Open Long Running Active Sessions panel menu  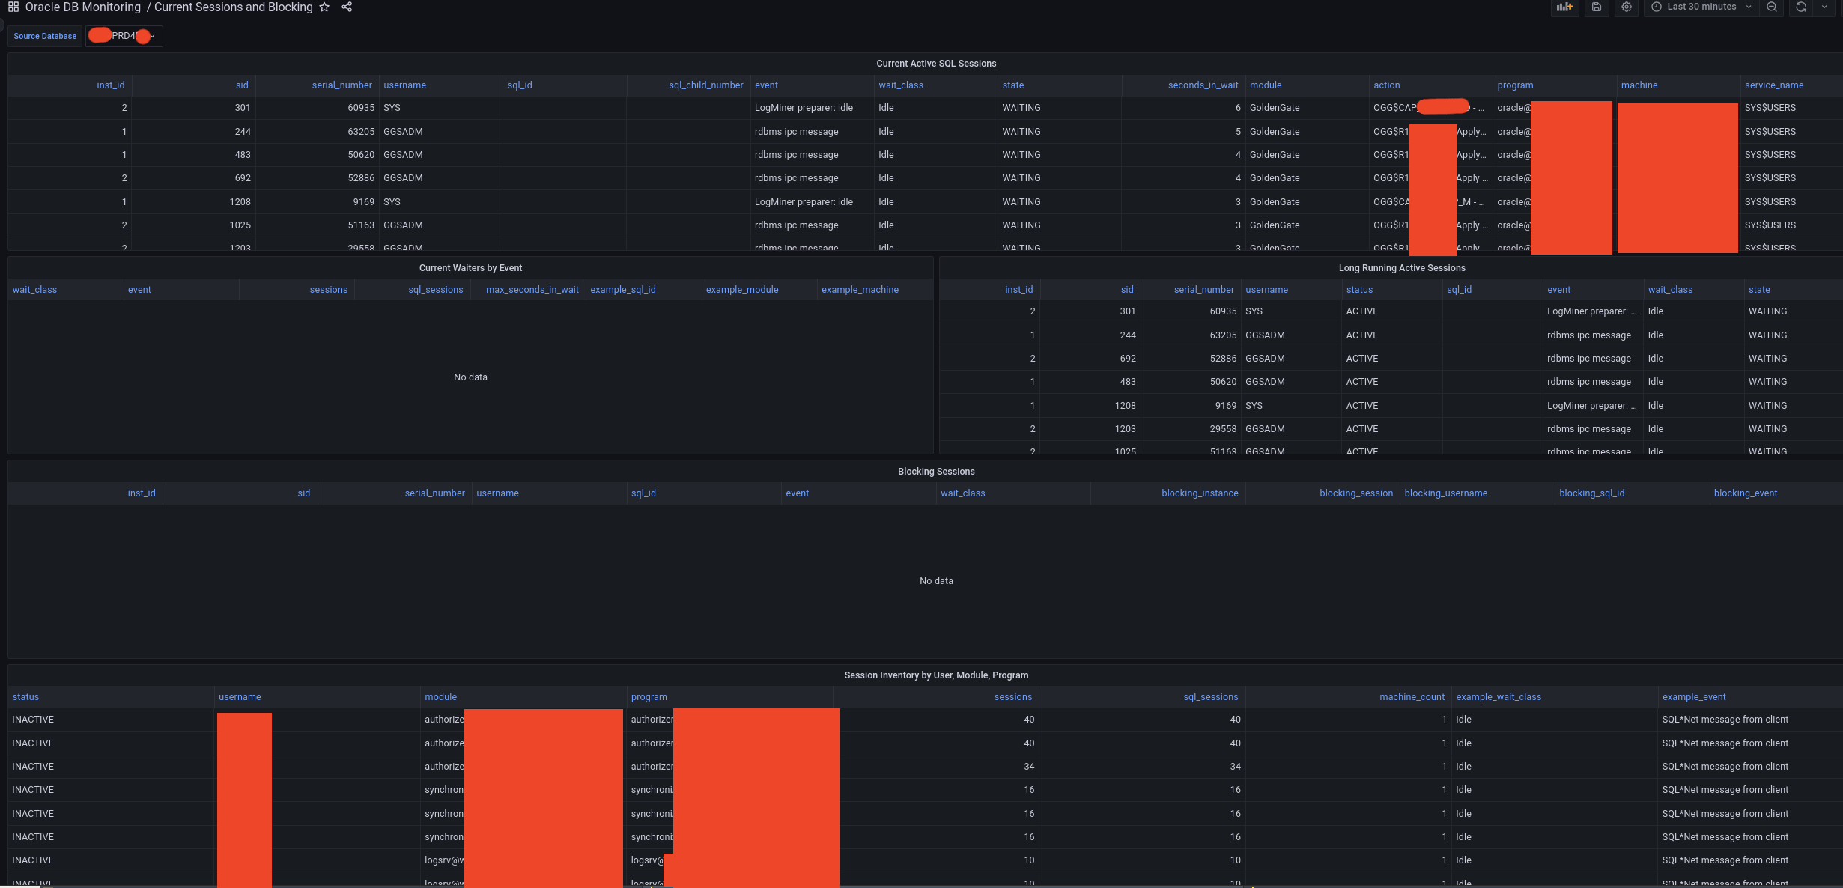[x=1402, y=268]
